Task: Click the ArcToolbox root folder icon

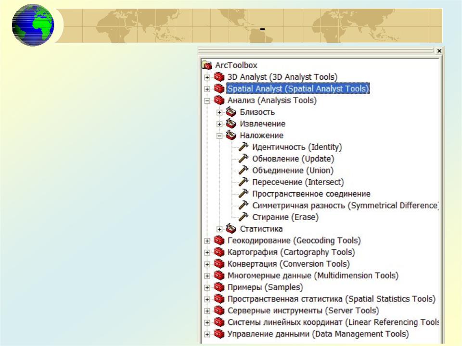Action: (207, 65)
